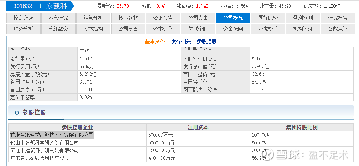The height and width of the screenshot is (166, 359).
Task: Jump to the 基本资料 section link
Action: 155,41
